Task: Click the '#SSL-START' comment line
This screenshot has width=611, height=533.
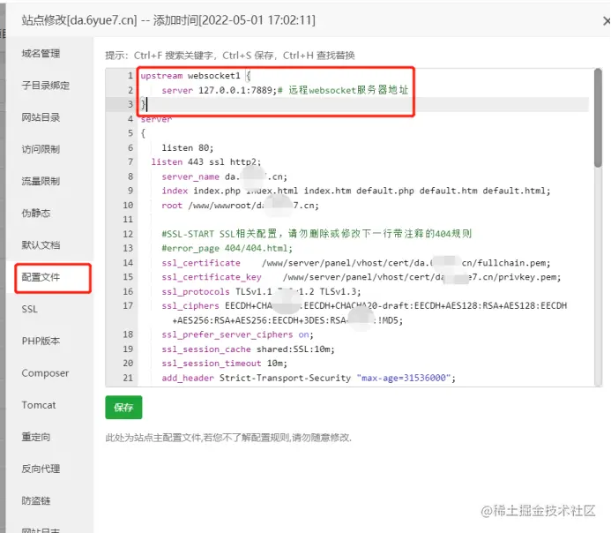Action: [317, 234]
